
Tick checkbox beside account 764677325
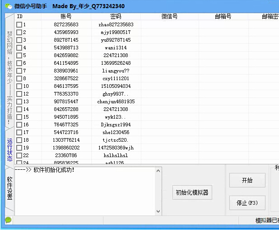pyautogui.click(x=19, y=125)
